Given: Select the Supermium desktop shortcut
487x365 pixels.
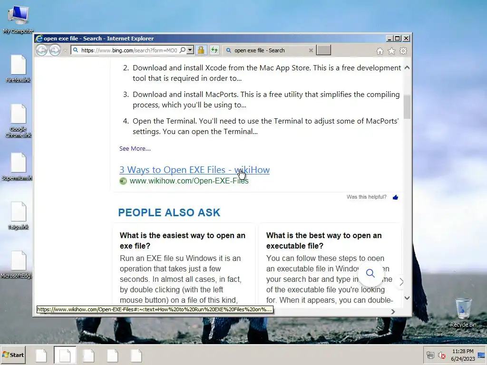Looking at the screenshot, I should pos(17,167).
